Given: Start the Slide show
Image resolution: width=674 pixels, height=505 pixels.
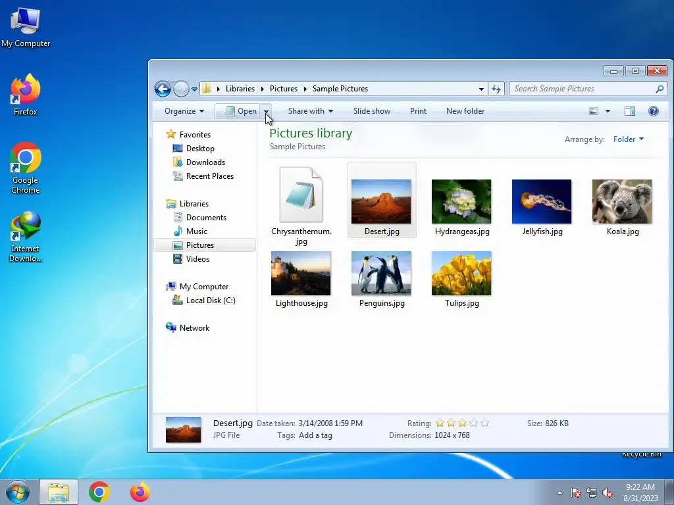Looking at the screenshot, I should tap(372, 111).
